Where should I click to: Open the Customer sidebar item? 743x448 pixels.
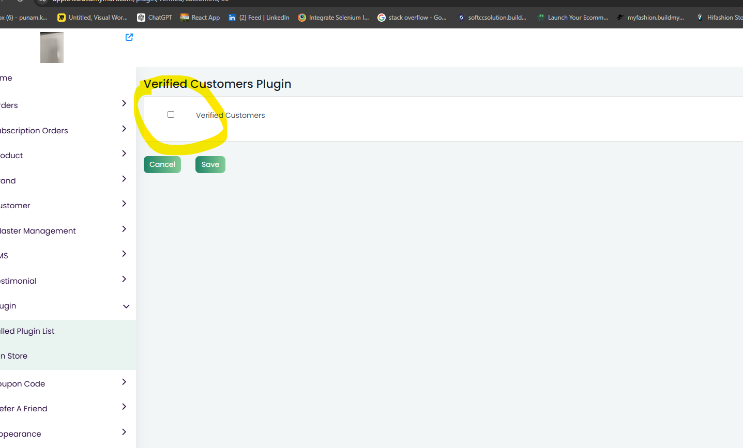click(x=15, y=206)
